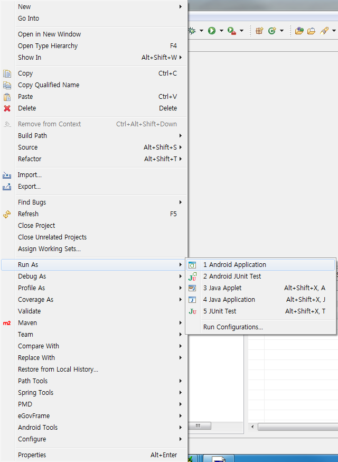The width and height of the screenshot is (338, 462).
Task: Choose Refresh from the context menu
Action: click(28, 214)
